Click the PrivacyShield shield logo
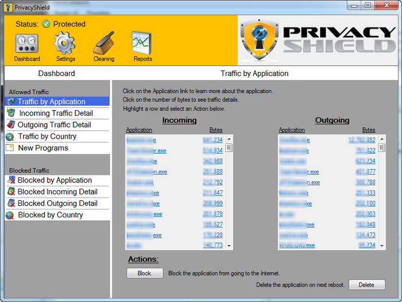This screenshot has width=402, height=302. point(260,39)
